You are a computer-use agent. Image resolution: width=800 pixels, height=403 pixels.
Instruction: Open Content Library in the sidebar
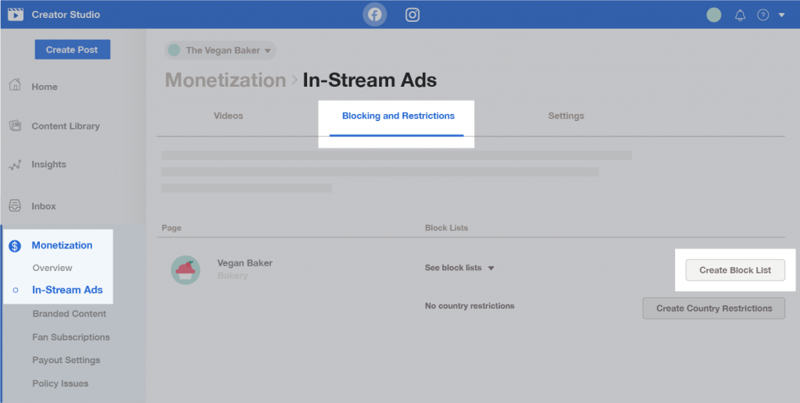point(66,126)
